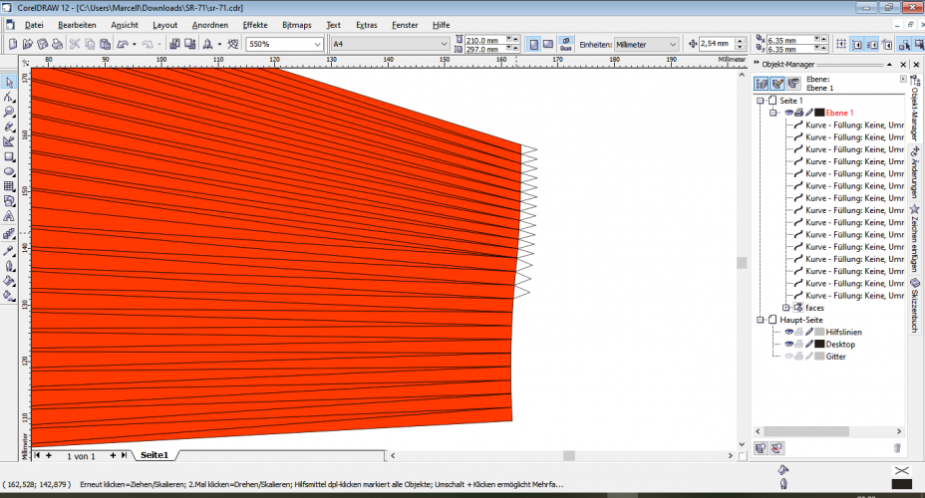Viewport: 925px width, 498px height.
Task: Select the Rectangle tool
Action: [9, 156]
